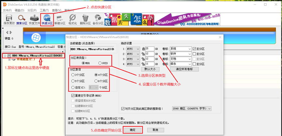The width and height of the screenshot is (282, 136).
Task: Open volume label dropdown showing 娱乐
Action: pos(180,64)
